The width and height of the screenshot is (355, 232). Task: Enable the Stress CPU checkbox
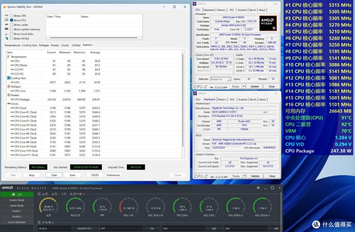(12, 16)
